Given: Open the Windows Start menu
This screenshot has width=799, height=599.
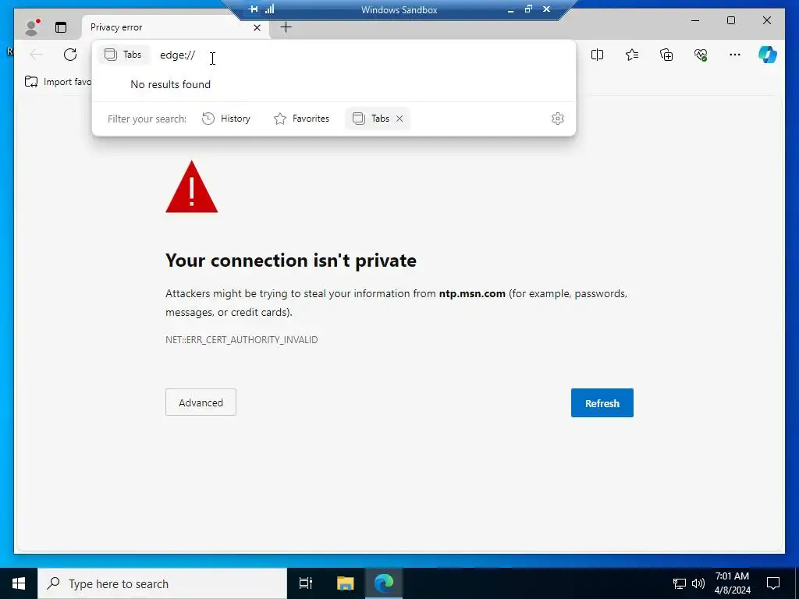Looking at the screenshot, I should (x=19, y=583).
